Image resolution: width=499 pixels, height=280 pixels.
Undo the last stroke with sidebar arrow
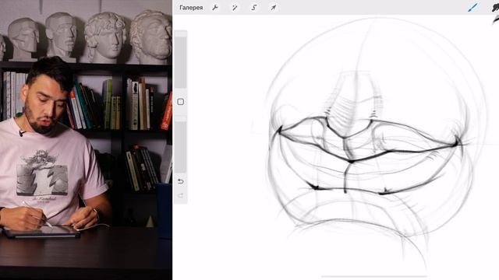[x=180, y=181]
